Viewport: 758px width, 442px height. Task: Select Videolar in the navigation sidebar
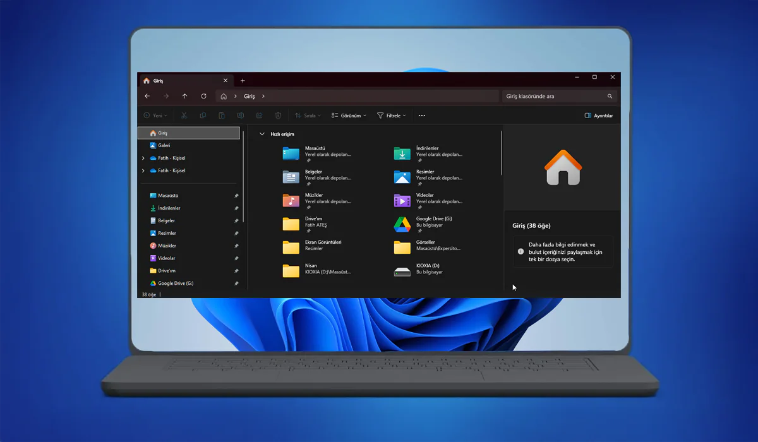(189, 258)
